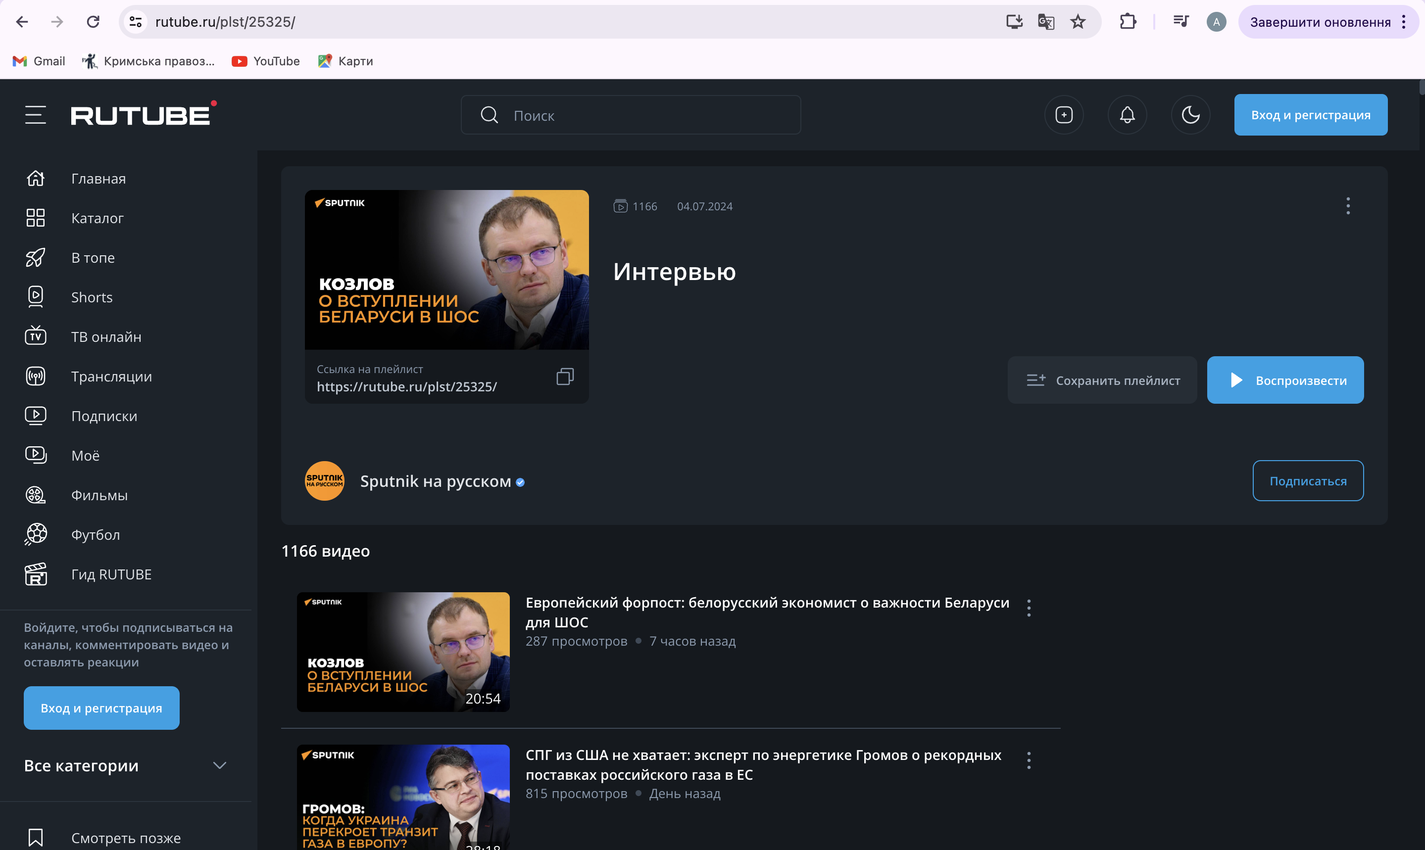The image size is (1425, 850).
Task: Click header Вход и регистрация button
Action: [x=1310, y=115]
